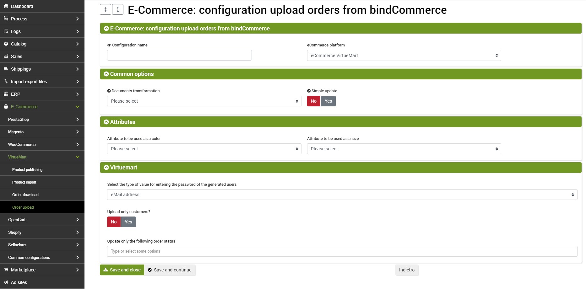Click the Catalog box icon in sidebar
The height and width of the screenshot is (289, 586).
[x=6, y=44]
